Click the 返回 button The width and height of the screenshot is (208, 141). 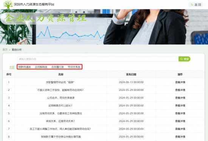(196, 5)
